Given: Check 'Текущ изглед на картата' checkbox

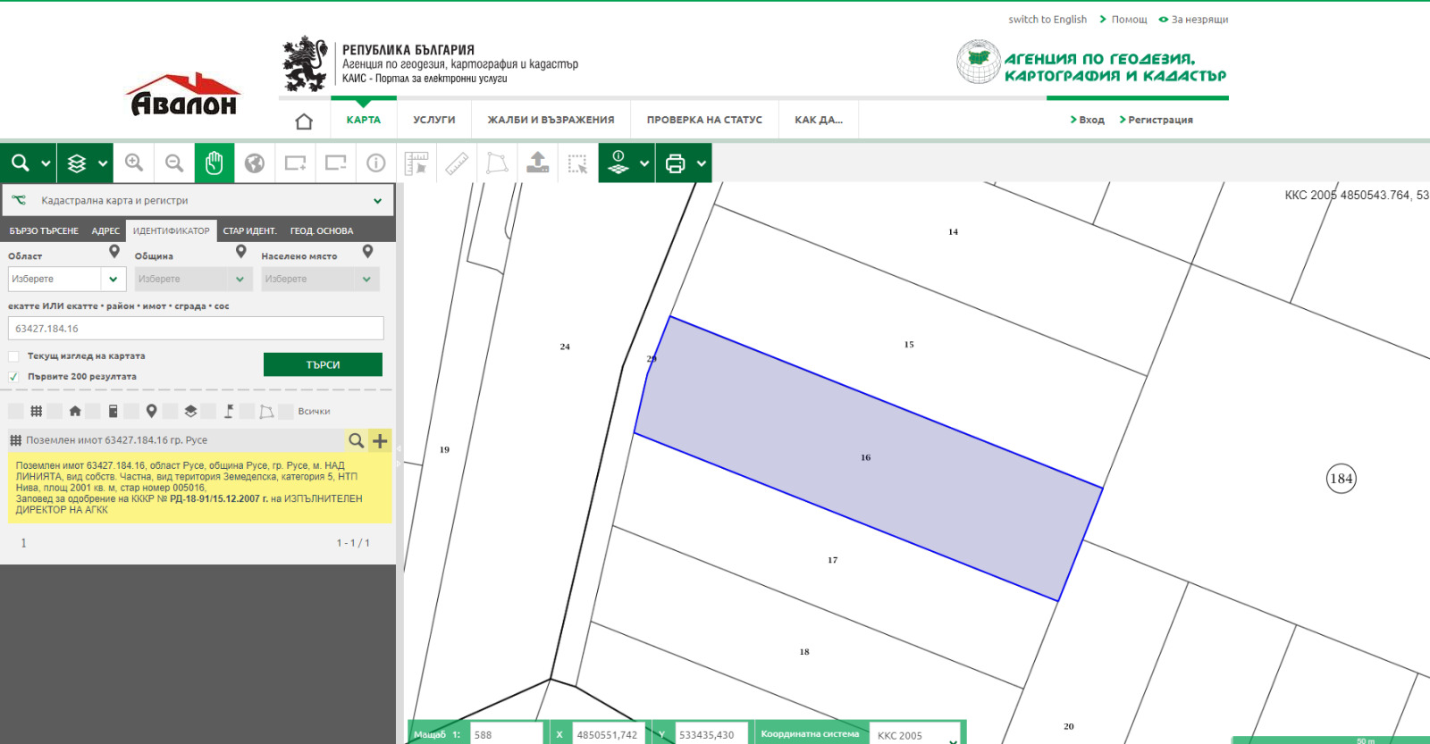Looking at the screenshot, I should [14, 356].
